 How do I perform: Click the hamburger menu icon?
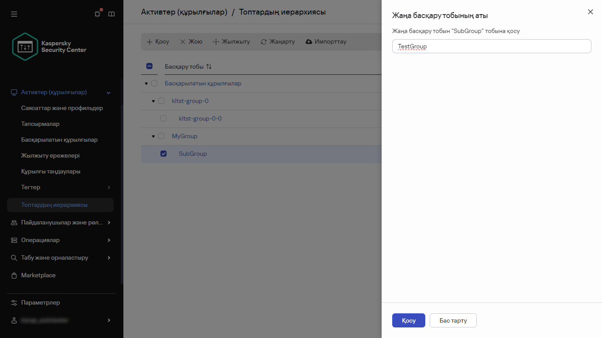click(14, 14)
